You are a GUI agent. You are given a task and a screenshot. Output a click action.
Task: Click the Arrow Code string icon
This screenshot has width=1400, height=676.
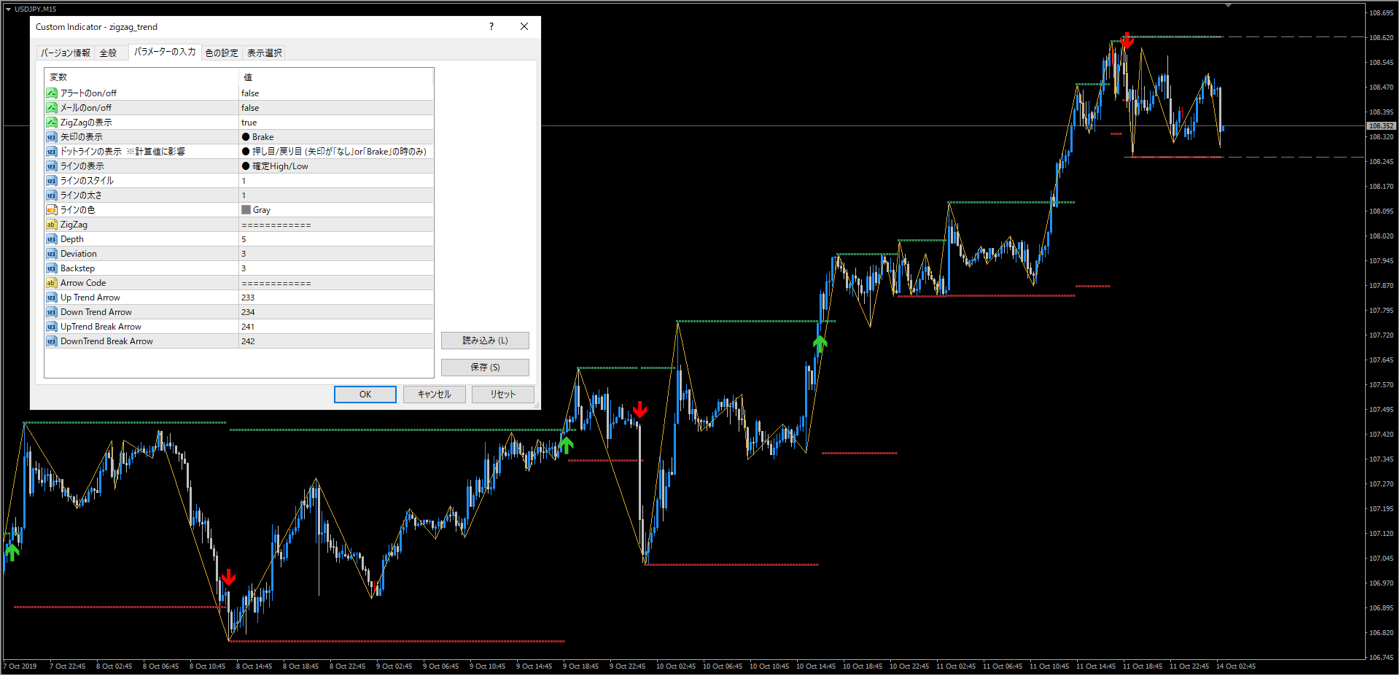(x=52, y=283)
